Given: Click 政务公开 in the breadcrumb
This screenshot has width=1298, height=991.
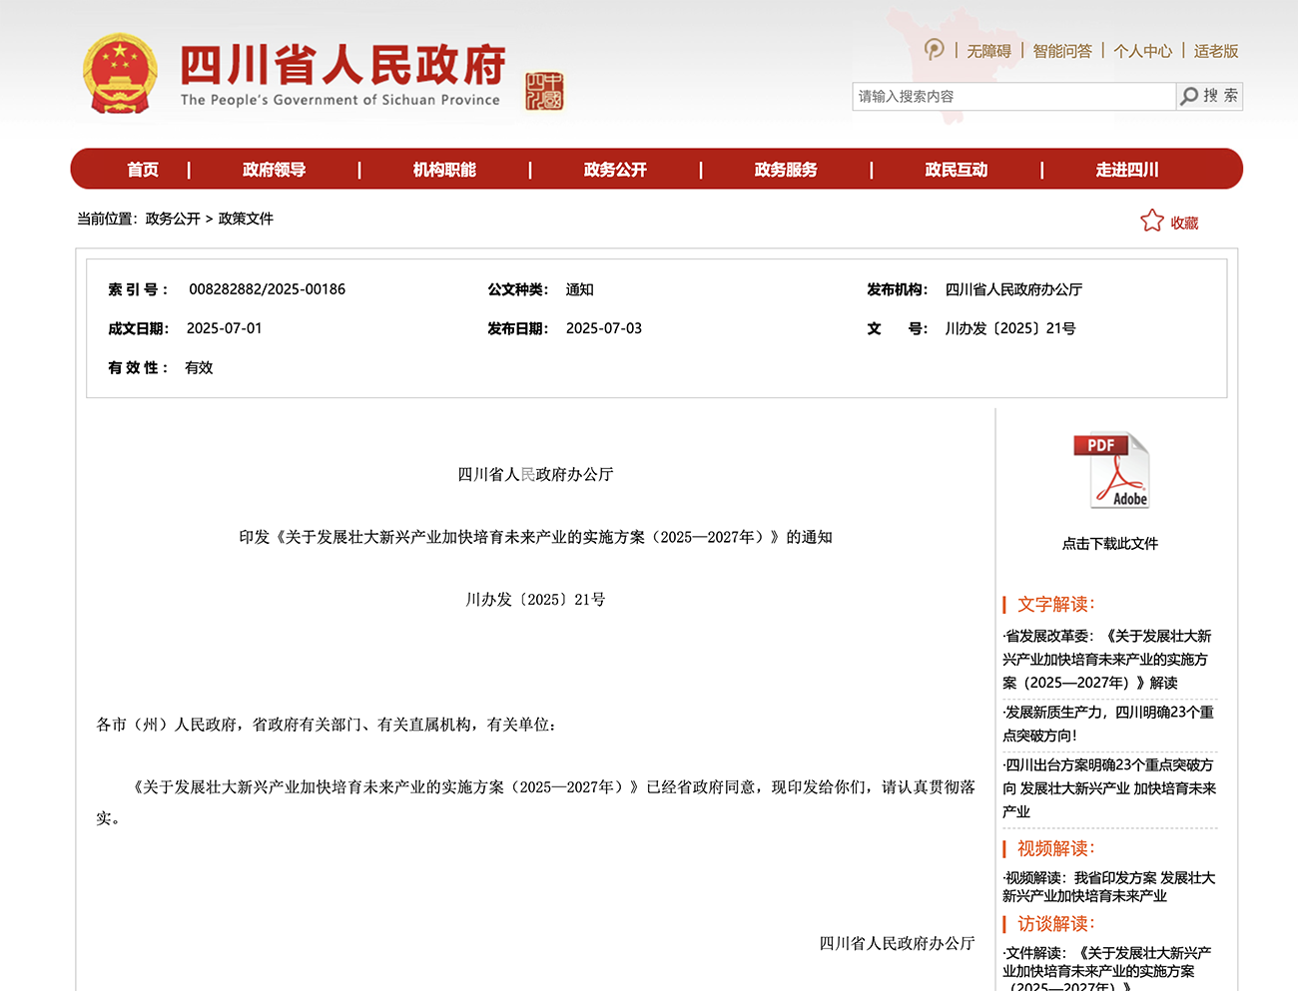Looking at the screenshot, I should (173, 219).
